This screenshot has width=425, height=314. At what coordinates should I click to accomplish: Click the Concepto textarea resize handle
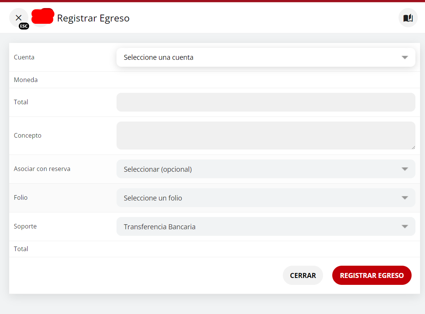point(413,147)
